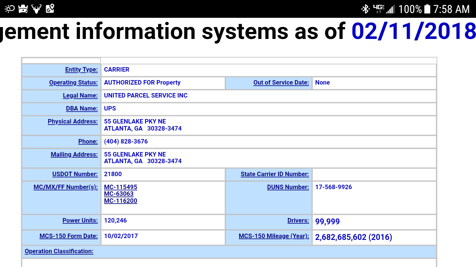This screenshot has width=476, height=267.
Task: Open the State Carrier ID Number link
Action: coord(275,174)
